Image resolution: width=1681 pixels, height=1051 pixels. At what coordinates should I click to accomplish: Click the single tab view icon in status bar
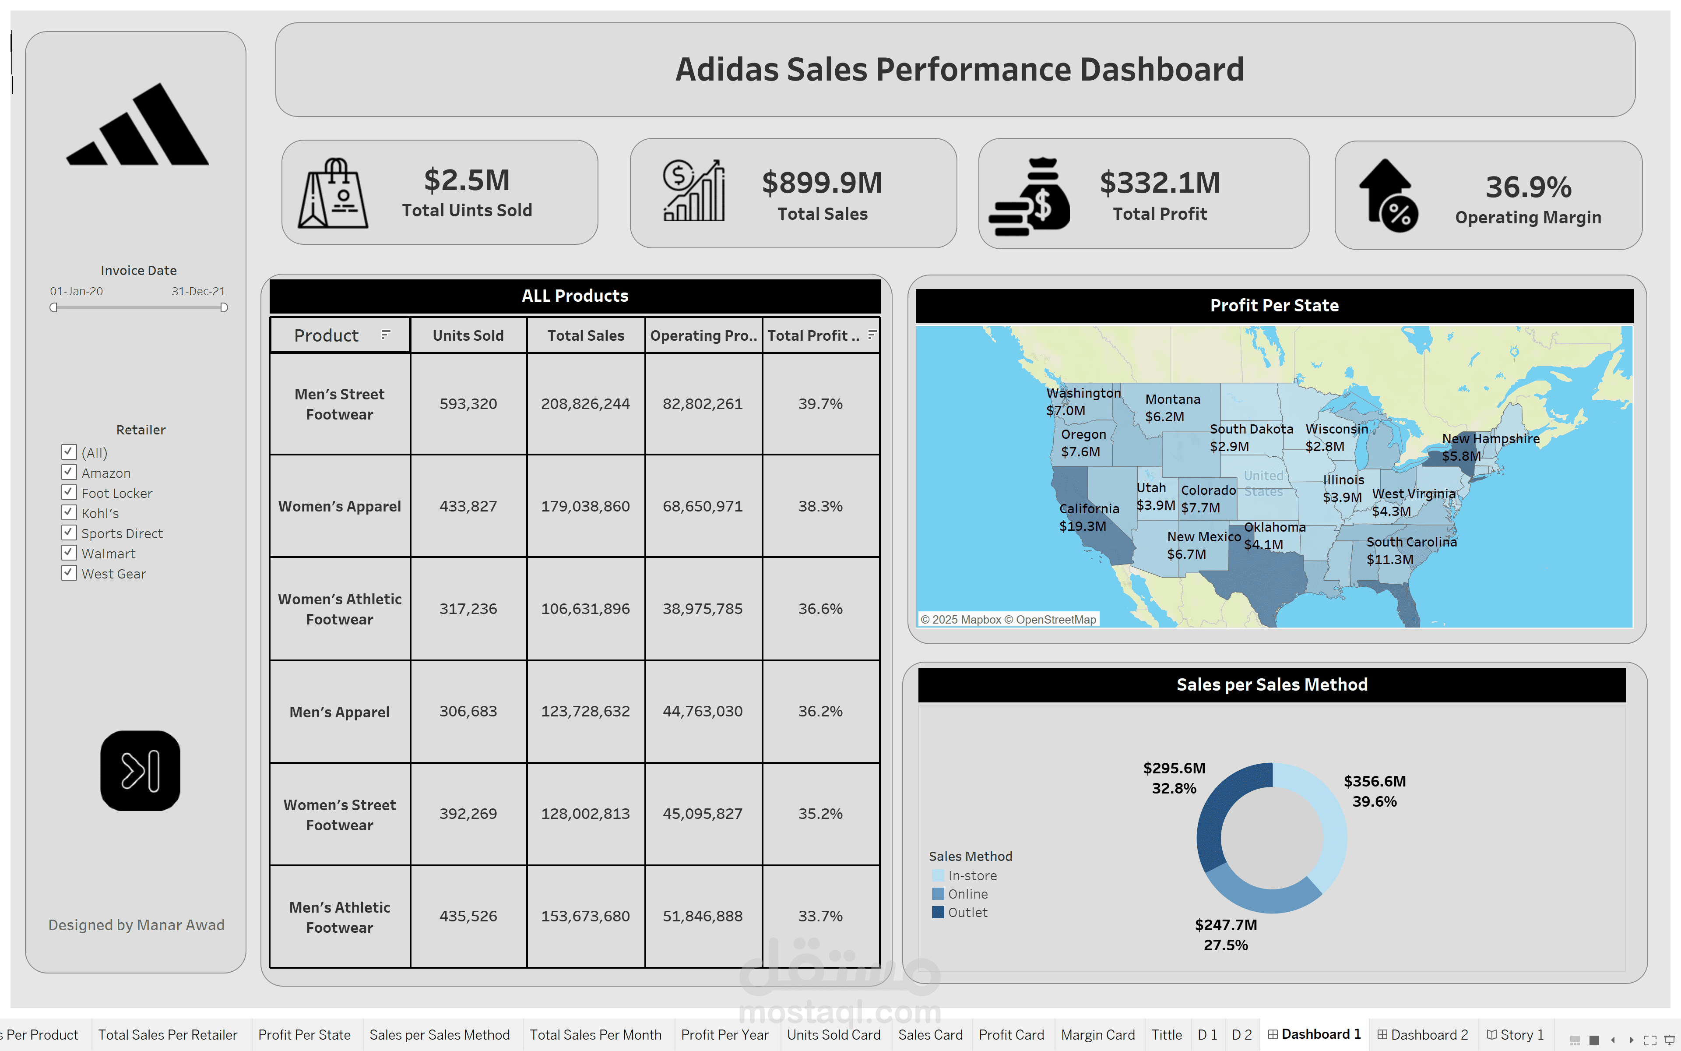[x=1594, y=1040]
